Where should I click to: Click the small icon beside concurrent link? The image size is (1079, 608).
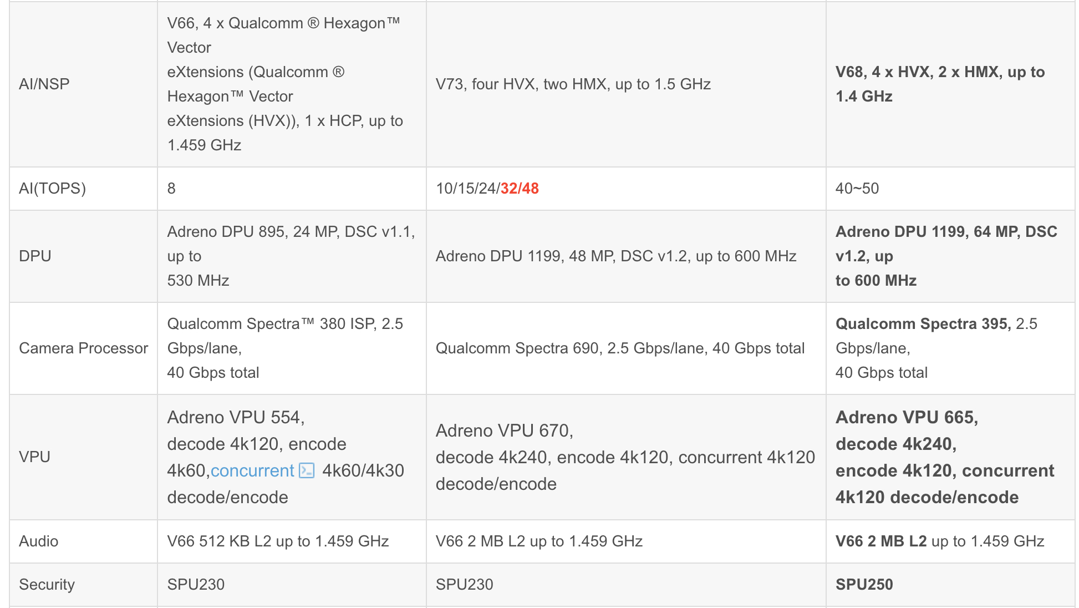coord(307,470)
